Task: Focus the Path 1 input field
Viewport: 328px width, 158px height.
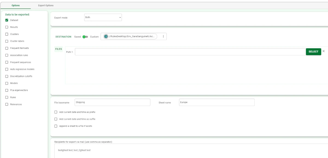Action: pos(190,52)
